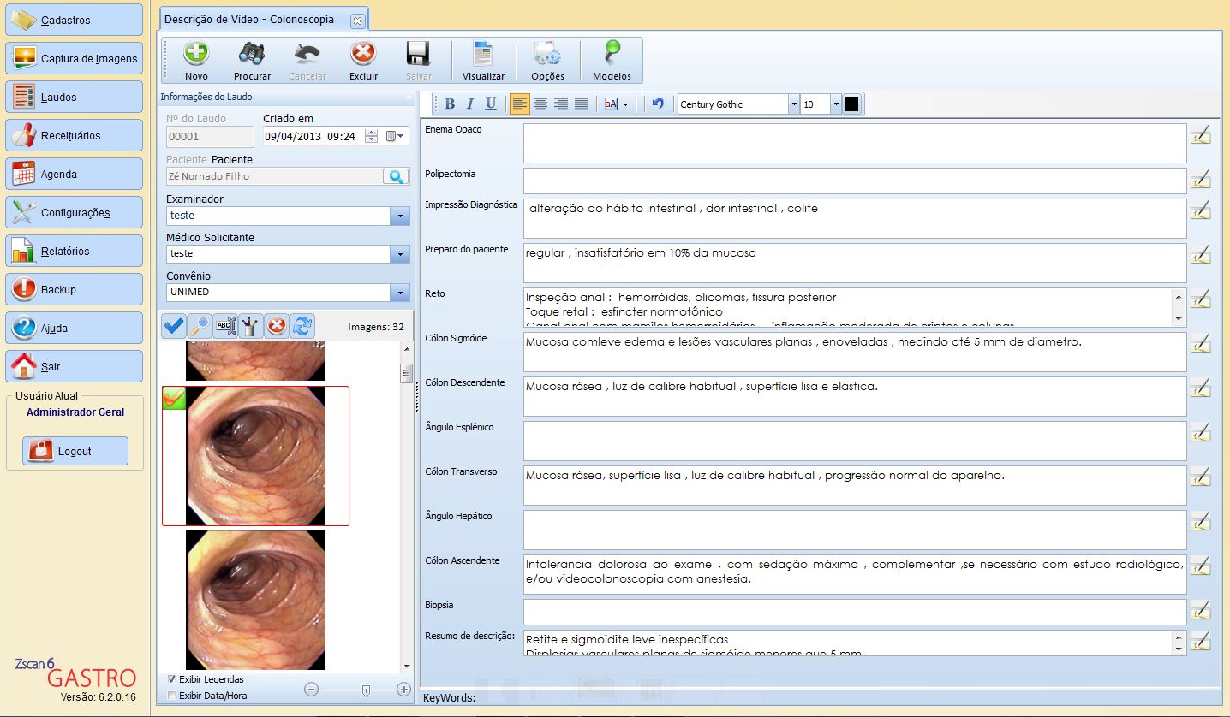Screen dimensions: 1230x717
Task: Open the Modelos templates tool
Action: tap(612, 55)
